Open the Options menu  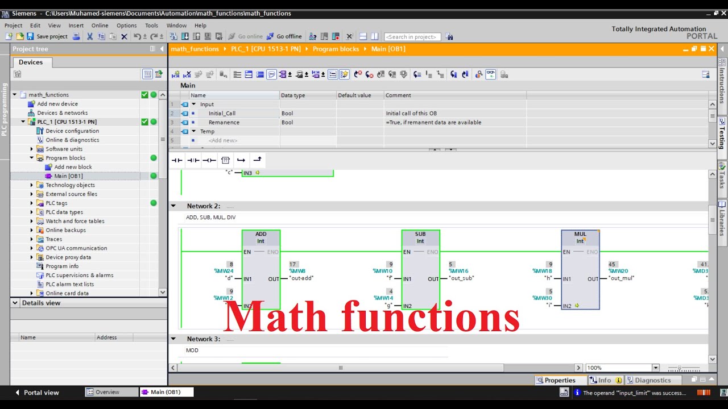pyautogui.click(x=126, y=26)
